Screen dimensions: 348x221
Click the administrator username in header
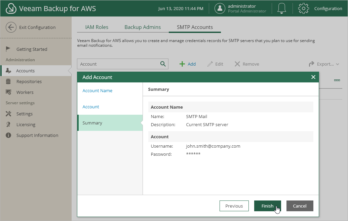tap(242, 6)
